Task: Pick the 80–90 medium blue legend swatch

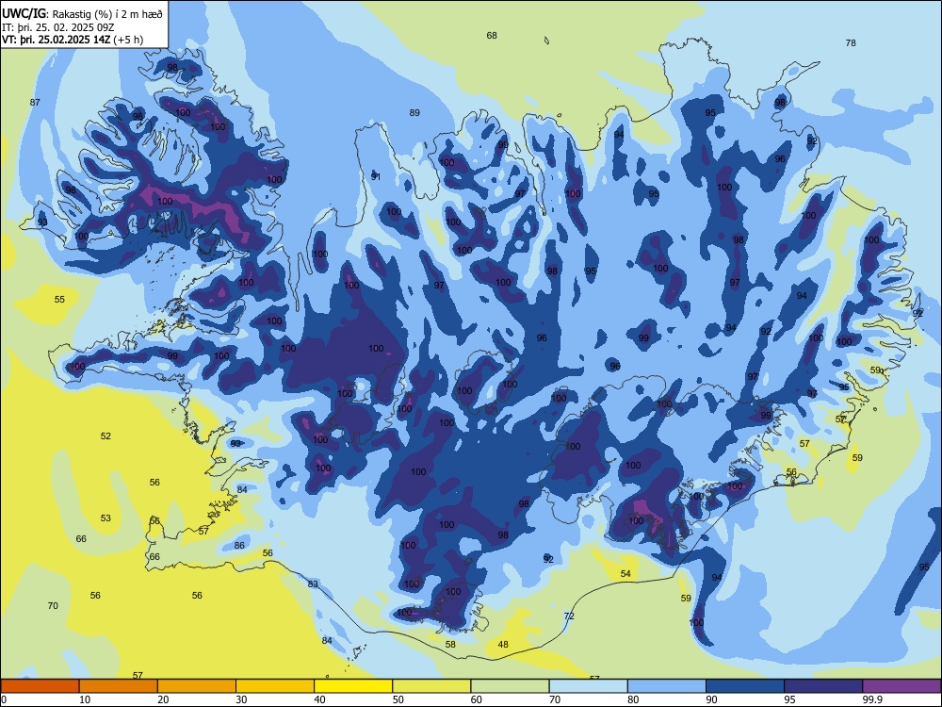Action: 667,686
